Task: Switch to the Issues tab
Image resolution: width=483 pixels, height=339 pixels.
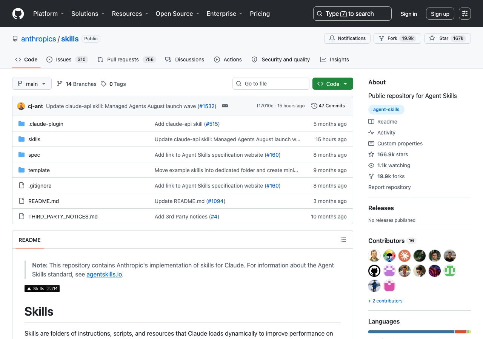Action: point(67,60)
